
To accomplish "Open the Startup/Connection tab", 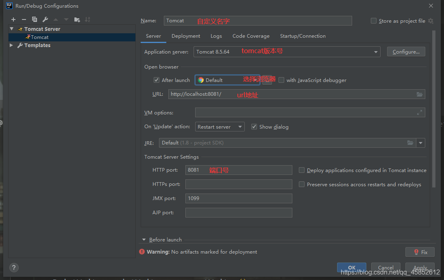I will (x=303, y=36).
